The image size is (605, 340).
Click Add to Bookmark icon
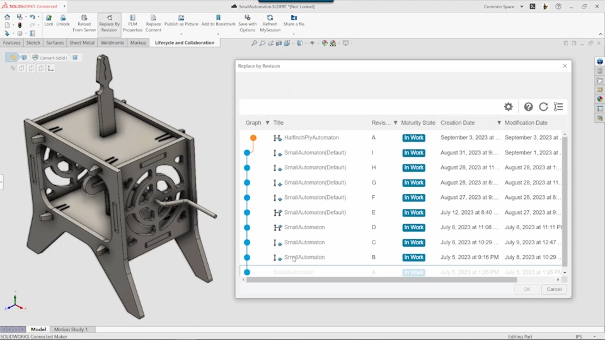click(218, 18)
